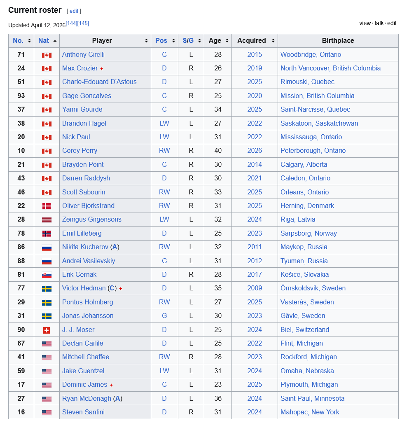Click alternate A link beside Nikita Kucherov
Viewport: 402px width, 423px height.
tap(115, 247)
